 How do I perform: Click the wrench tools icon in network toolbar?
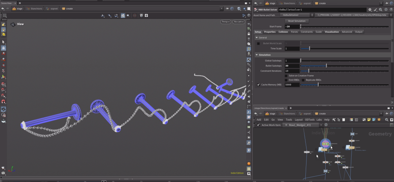coord(334,120)
